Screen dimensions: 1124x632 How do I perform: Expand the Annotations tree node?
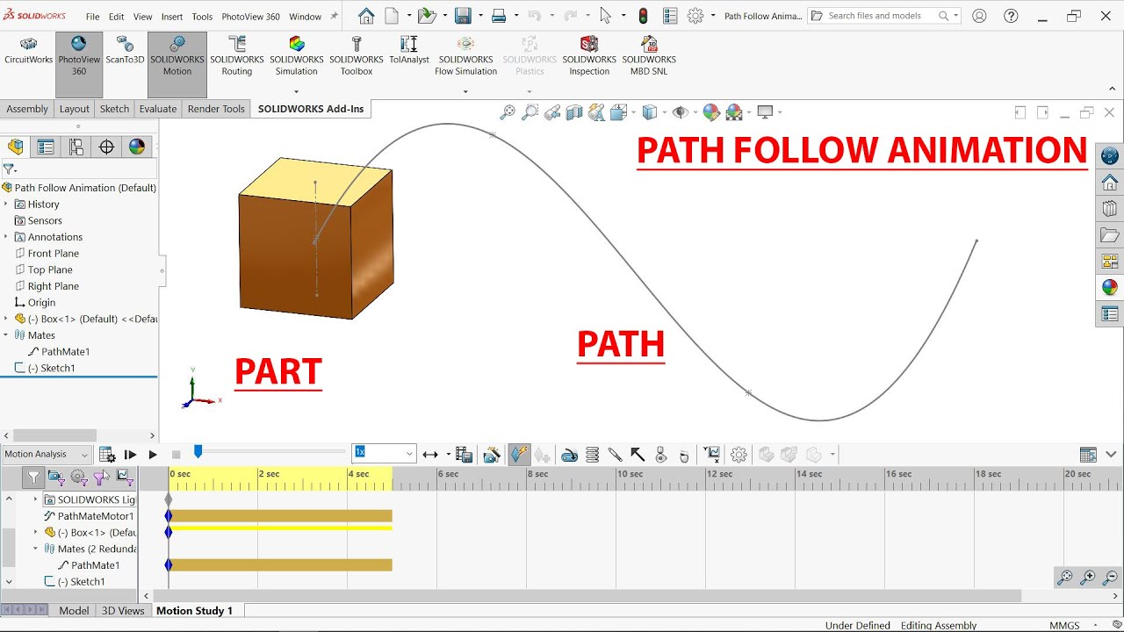click(5, 237)
